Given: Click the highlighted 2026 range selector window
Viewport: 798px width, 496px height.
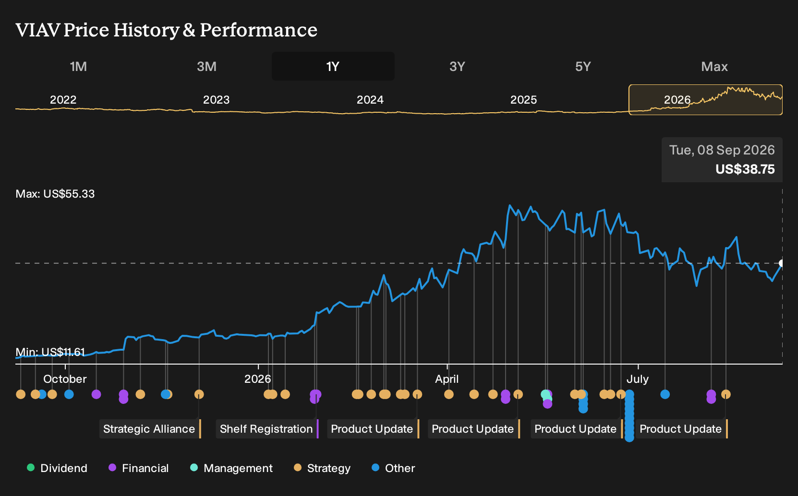Looking at the screenshot, I should 706,100.
